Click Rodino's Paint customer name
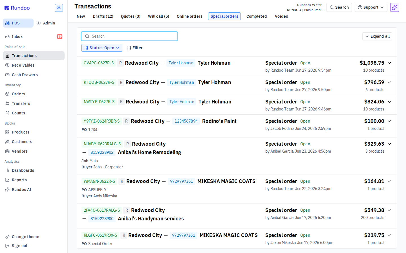Image resolution: width=406 pixels, height=253 pixels. coord(219,121)
